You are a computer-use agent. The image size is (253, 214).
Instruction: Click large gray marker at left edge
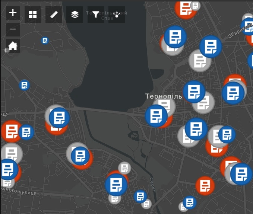[x=11, y=153]
